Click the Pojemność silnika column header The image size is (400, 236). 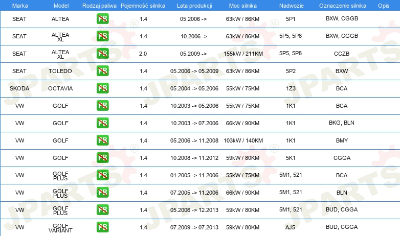pyautogui.click(x=143, y=6)
